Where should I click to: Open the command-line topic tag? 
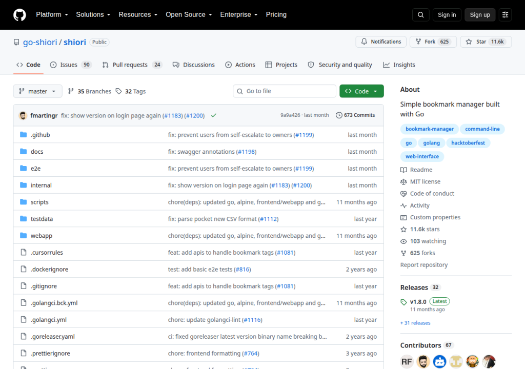tap(482, 129)
